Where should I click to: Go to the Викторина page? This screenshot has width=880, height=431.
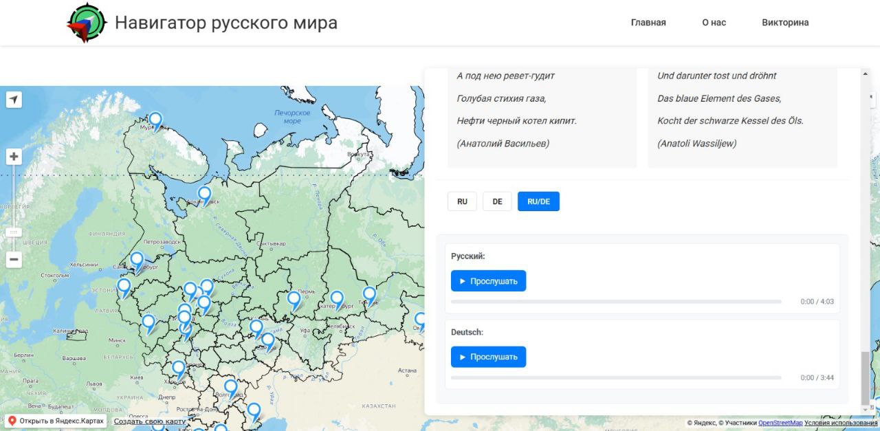click(785, 23)
